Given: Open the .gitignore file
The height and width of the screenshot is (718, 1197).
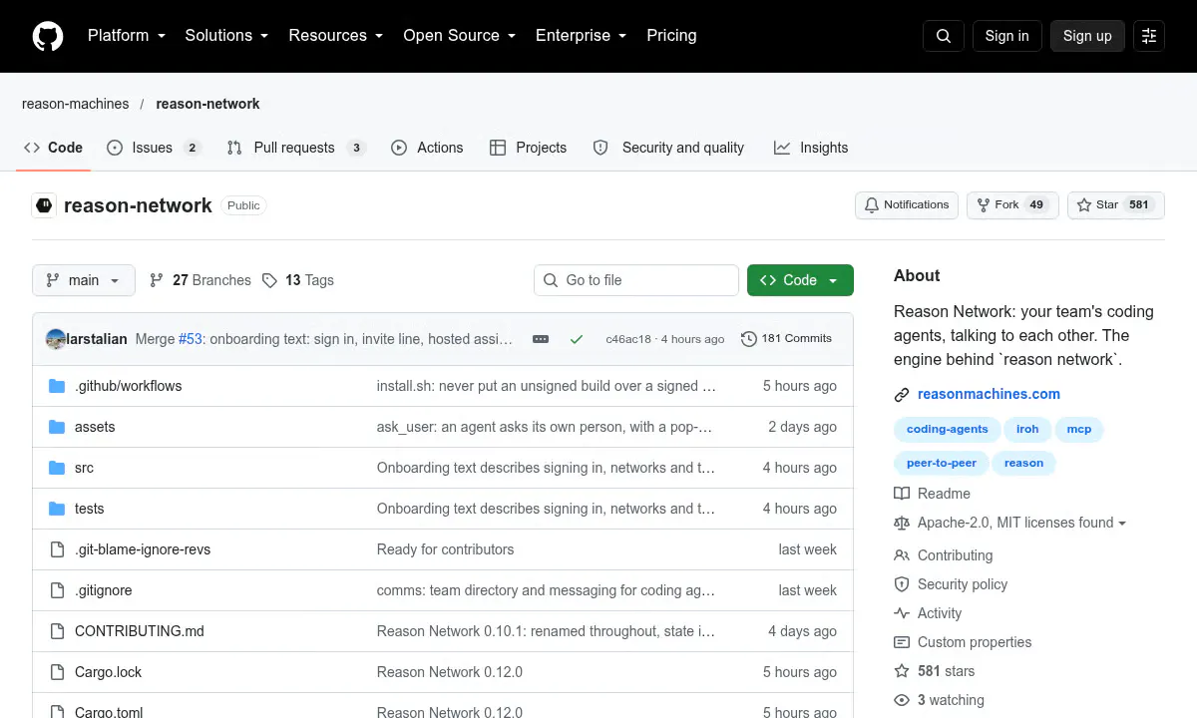Looking at the screenshot, I should point(104,590).
